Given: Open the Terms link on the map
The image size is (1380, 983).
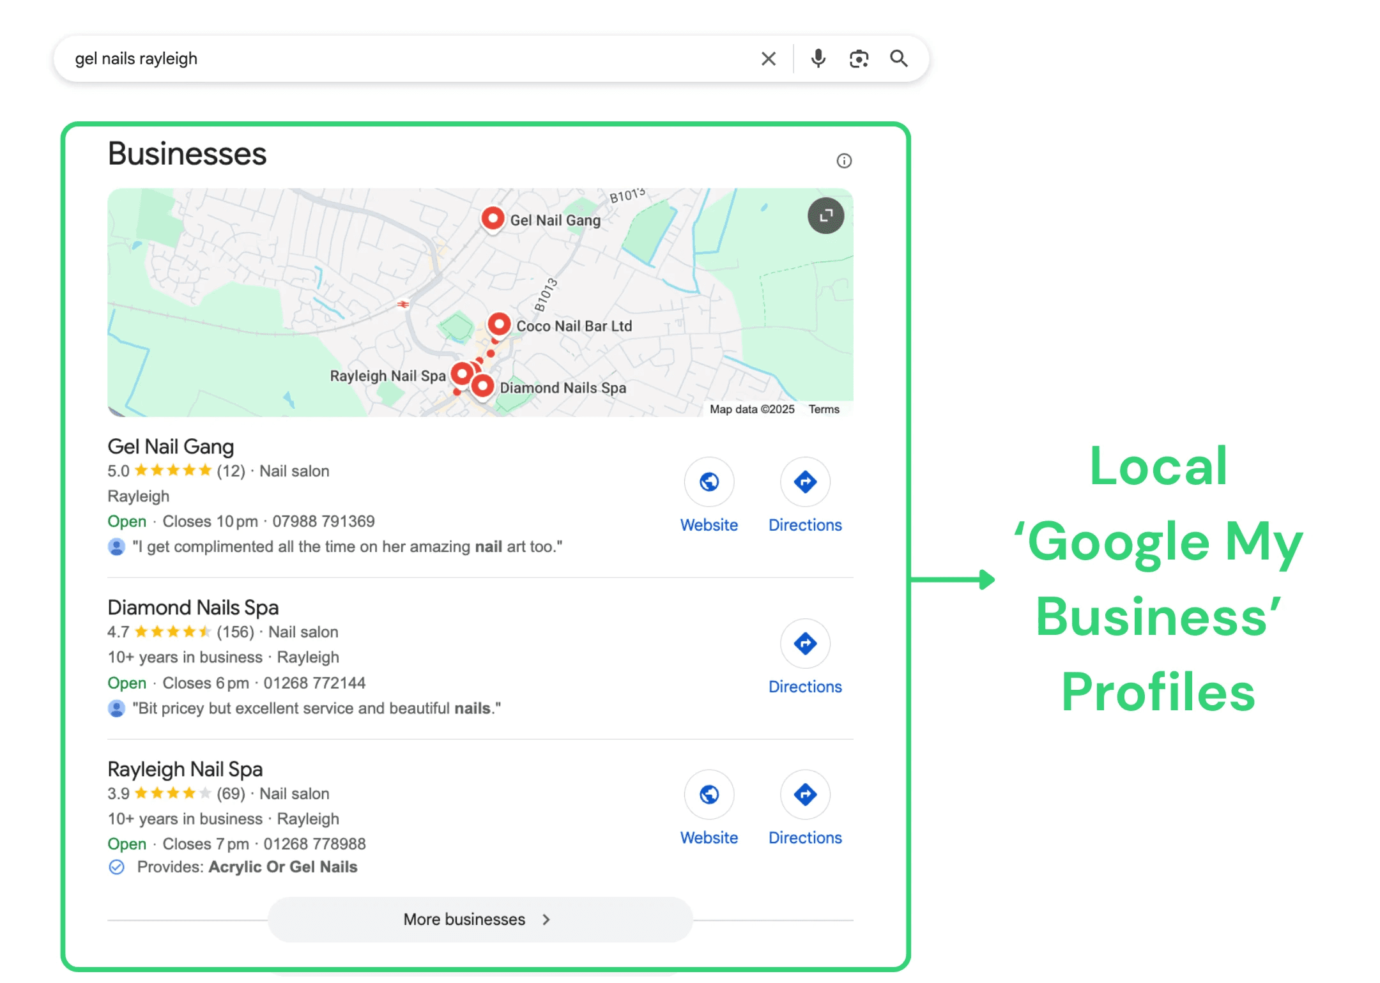Looking at the screenshot, I should [x=824, y=409].
